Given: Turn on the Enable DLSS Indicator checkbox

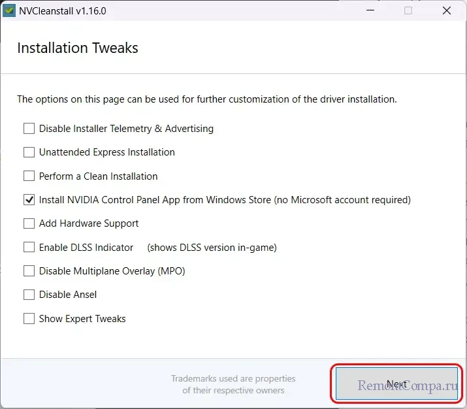Looking at the screenshot, I should point(29,248).
